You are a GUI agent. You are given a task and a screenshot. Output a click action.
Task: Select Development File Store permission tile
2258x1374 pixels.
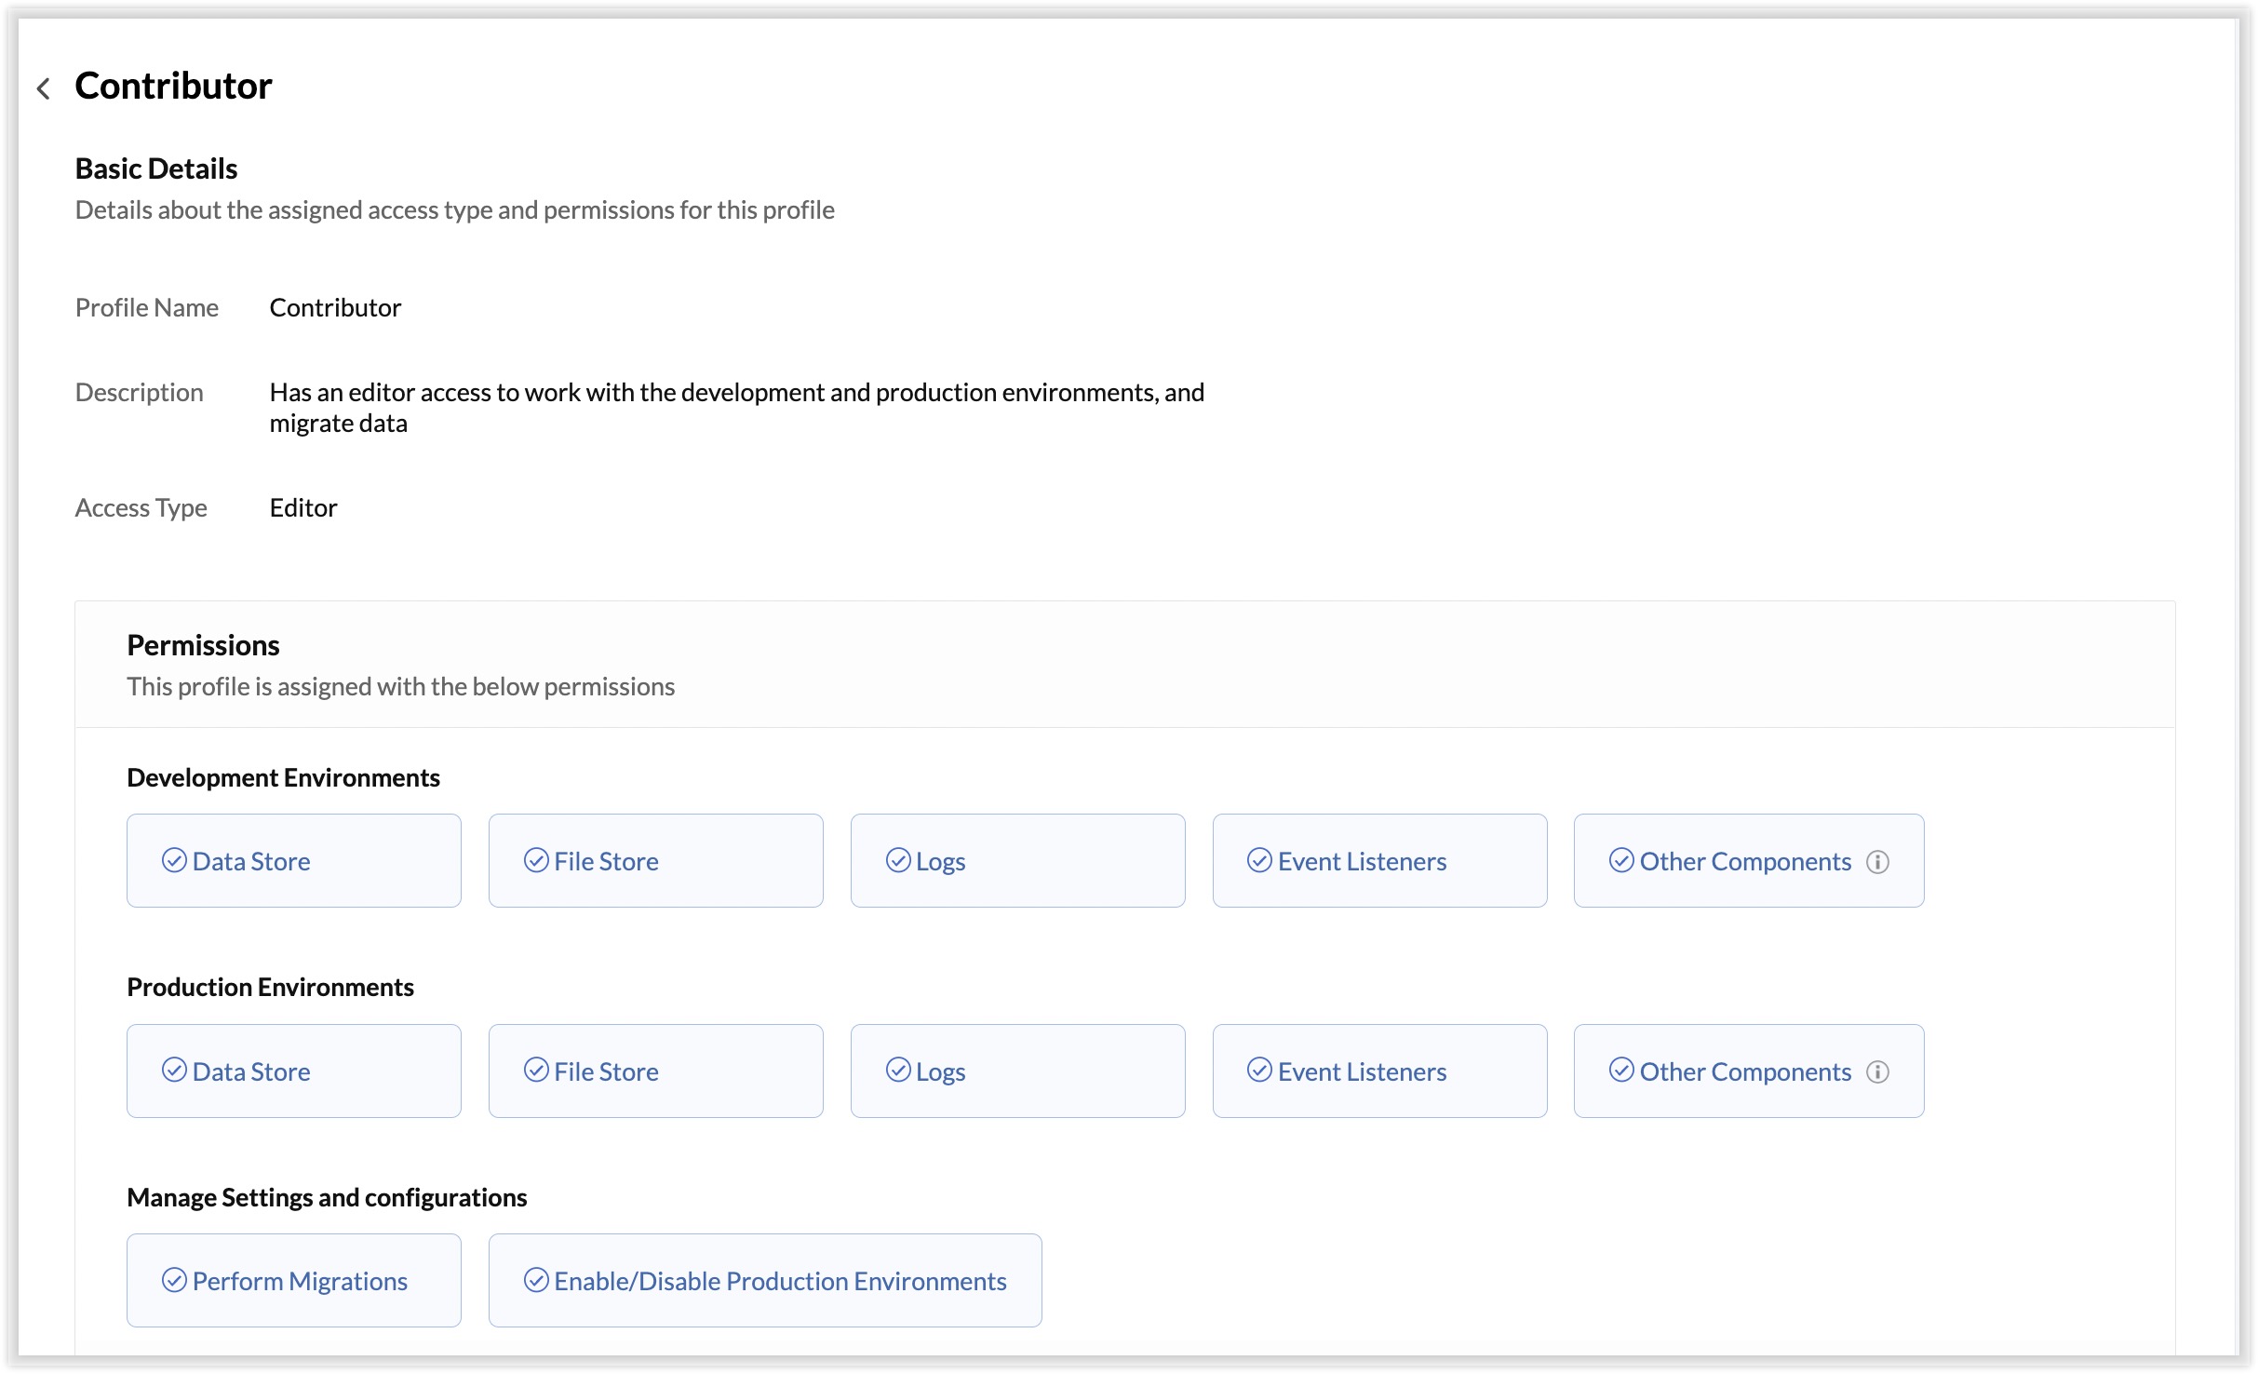tap(655, 861)
